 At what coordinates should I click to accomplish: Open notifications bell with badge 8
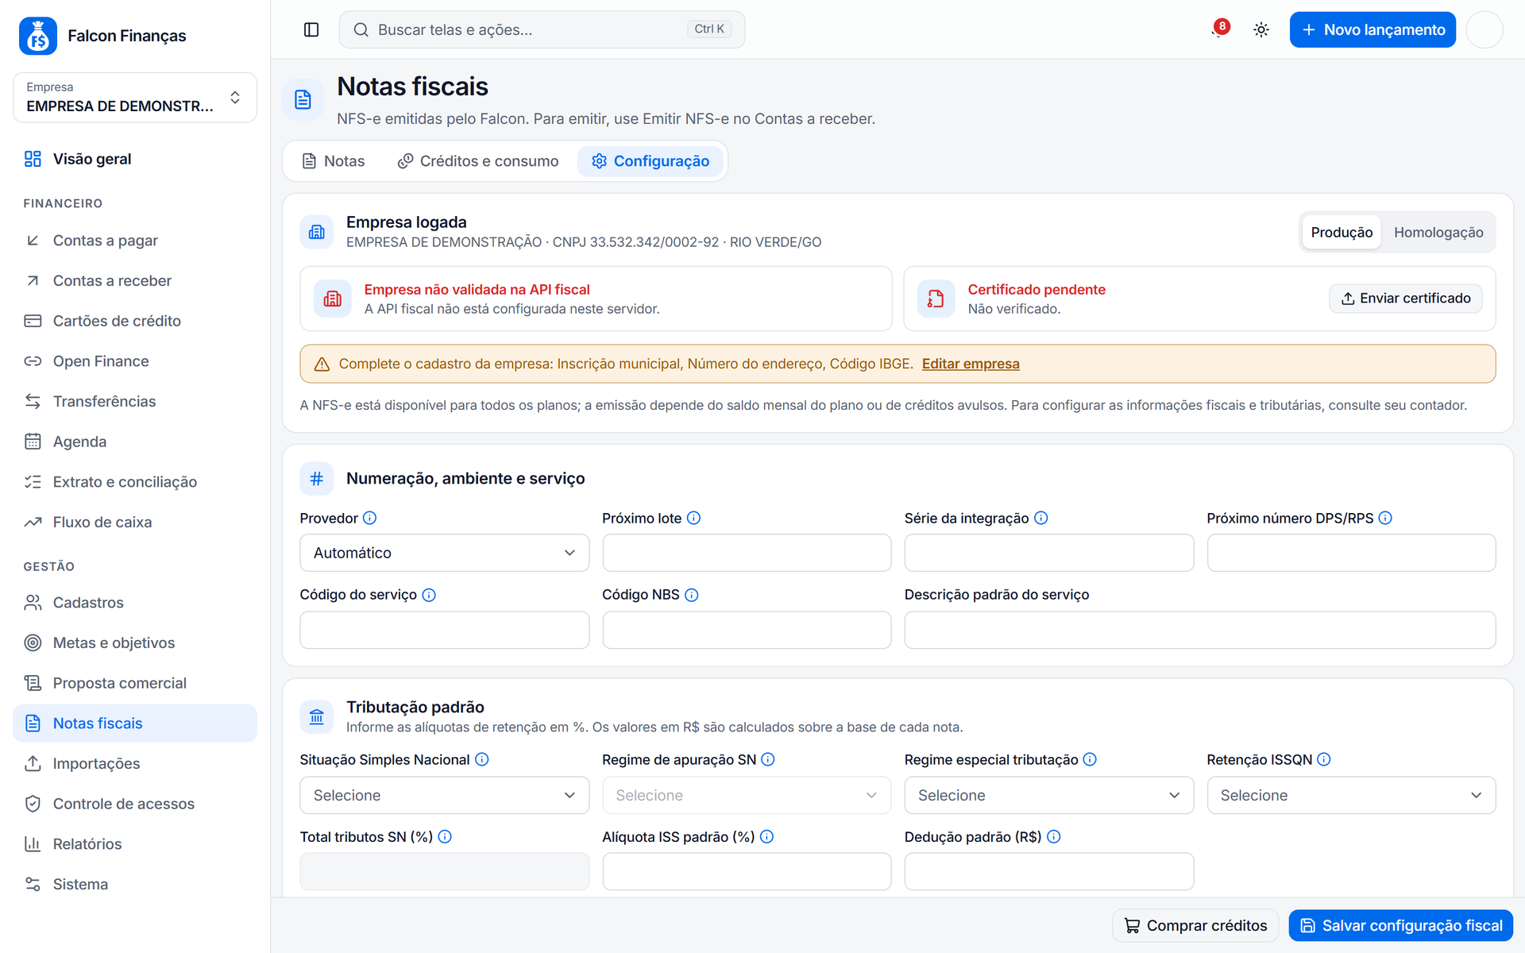pos(1219,29)
